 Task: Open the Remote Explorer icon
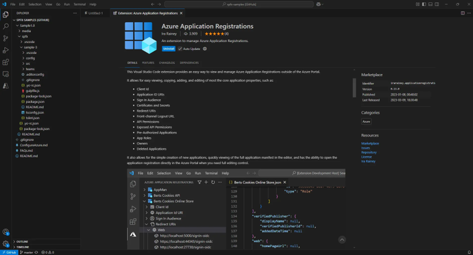tap(6, 74)
